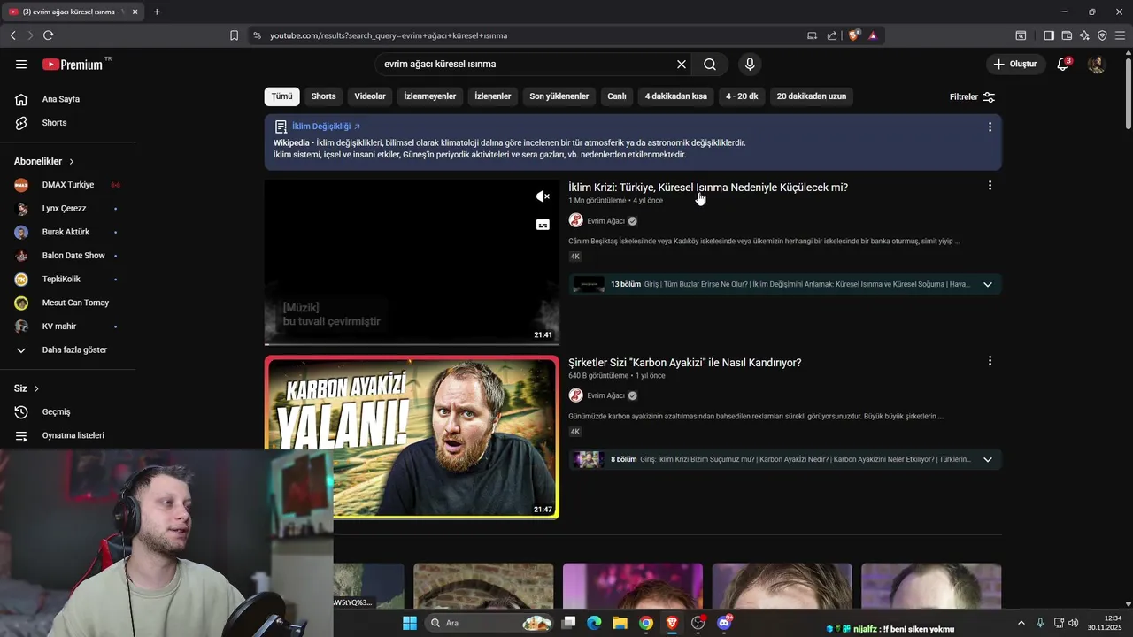This screenshot has width=1133, height=637.
Task: Select the Shorts filter chip
Action: 323,96
